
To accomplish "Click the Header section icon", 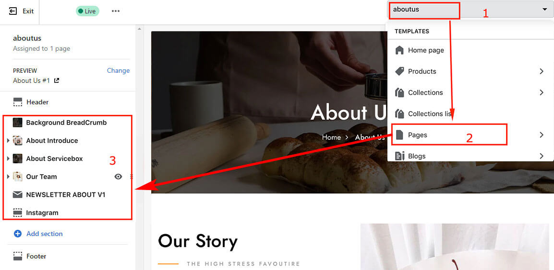I will (17, 102).
